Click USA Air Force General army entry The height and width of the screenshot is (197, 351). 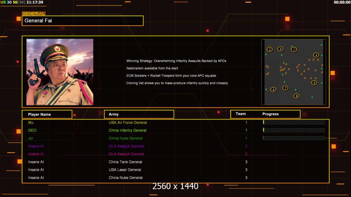[128, 122]
